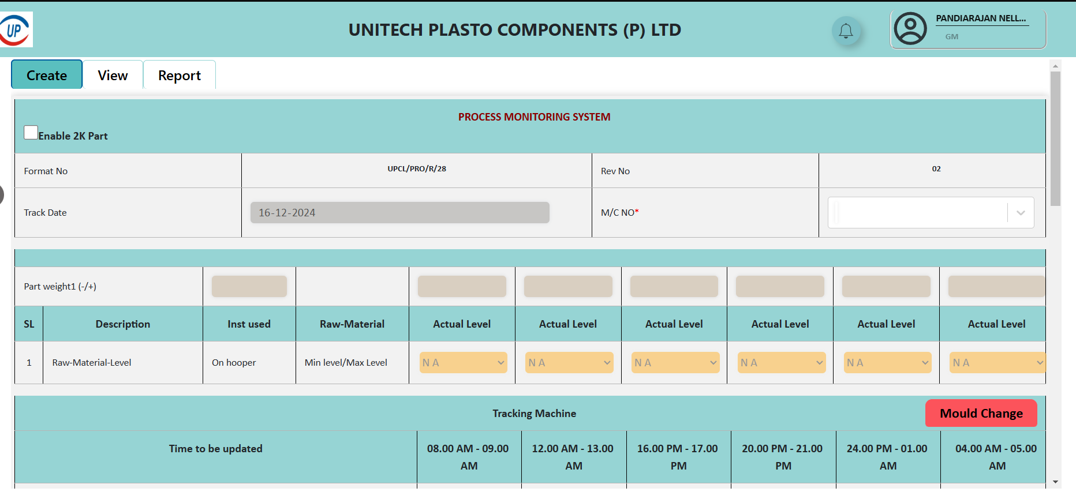Click the PROCESS MONITORING SYSTEM heading

[x=534, y=117]
